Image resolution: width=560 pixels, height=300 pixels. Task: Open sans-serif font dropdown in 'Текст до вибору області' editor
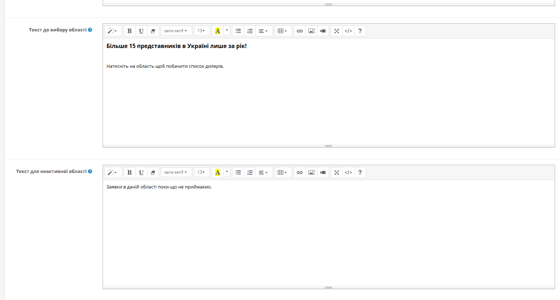pyautogui.click(x=176, y=31)
